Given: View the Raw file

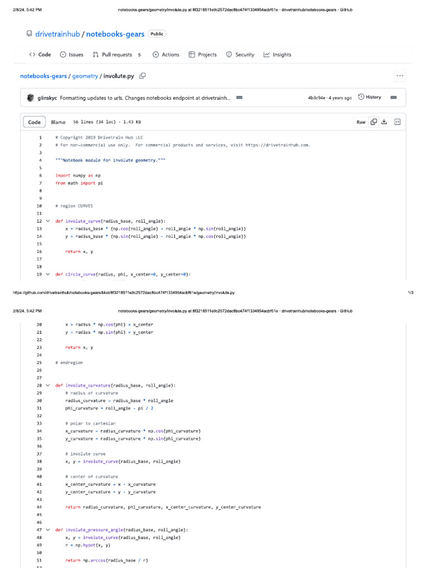Looking at the screenshot, I should point(361,122).
